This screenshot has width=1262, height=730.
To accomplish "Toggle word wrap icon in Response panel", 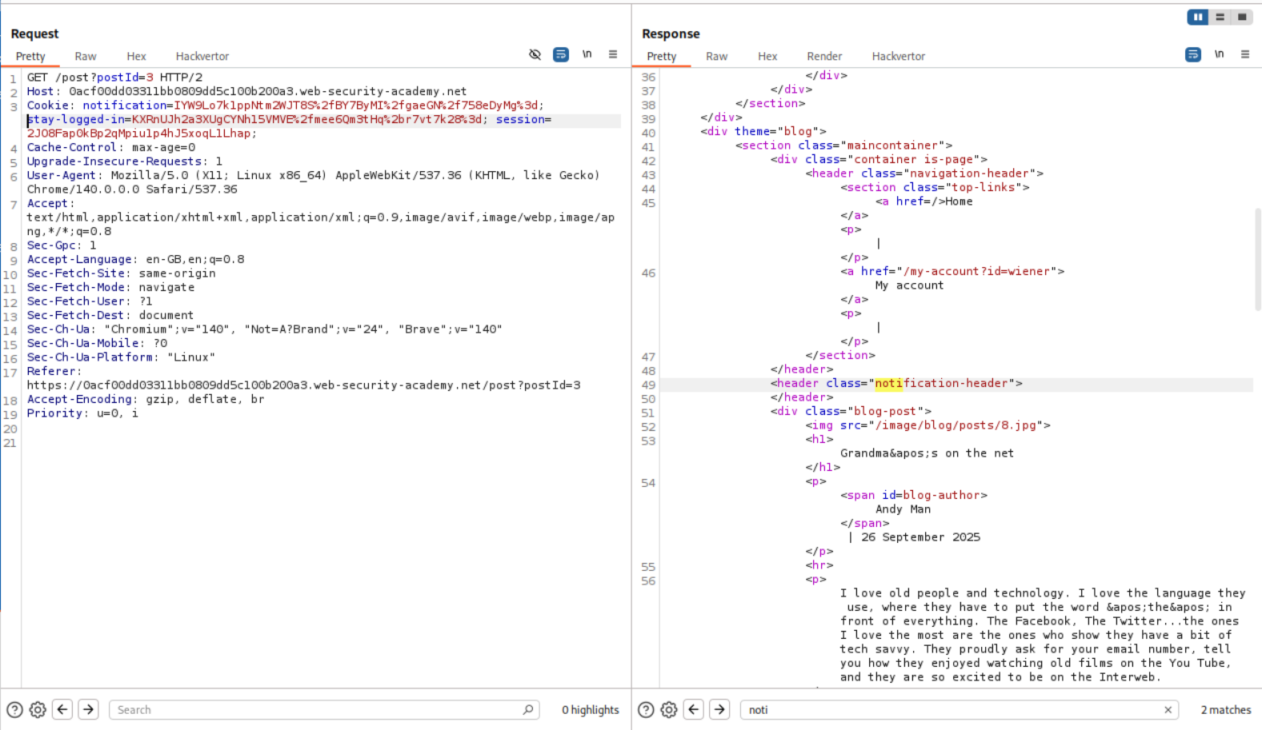I will [x=1192, y=54].
